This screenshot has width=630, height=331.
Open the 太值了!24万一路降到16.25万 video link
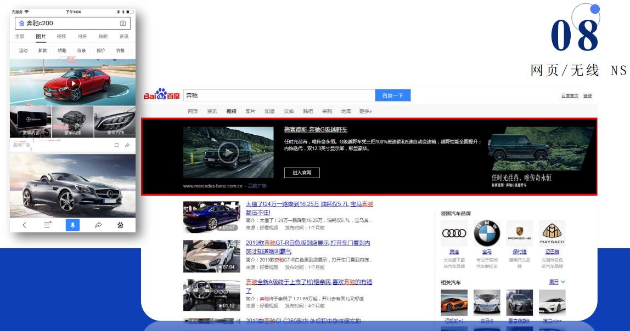pyautogui.click(x=310, y=208)
